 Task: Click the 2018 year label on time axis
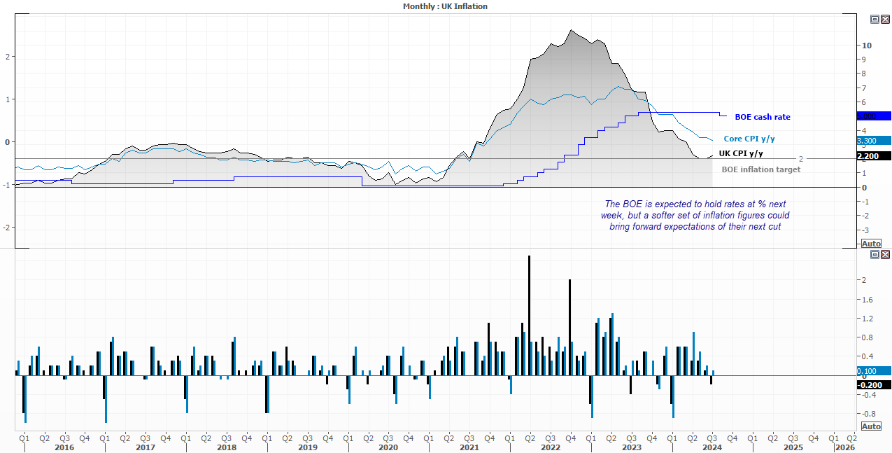(x=226, y=447)
